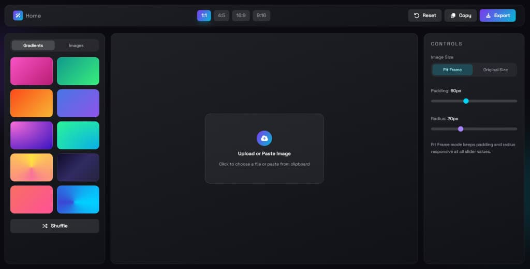Switch to the Gradients tab

click(x=33, y=45)
